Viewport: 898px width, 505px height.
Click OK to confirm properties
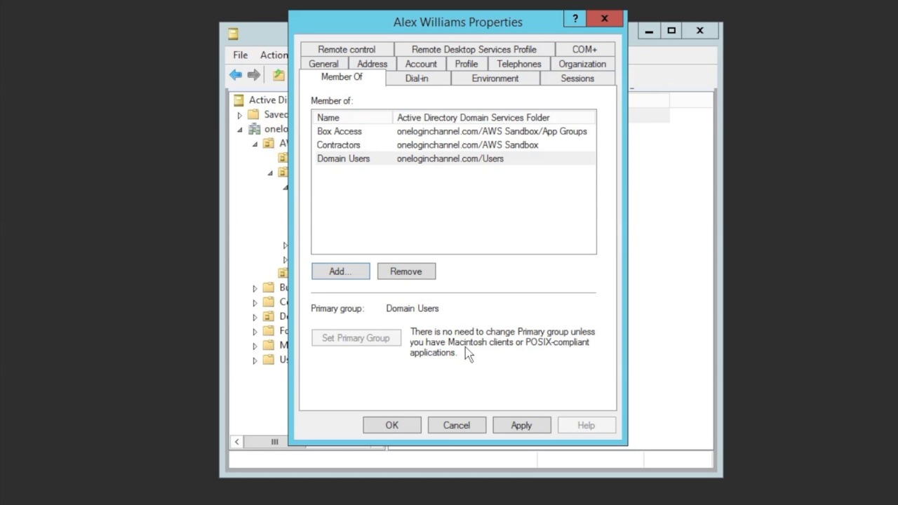[x=391, y=425]
